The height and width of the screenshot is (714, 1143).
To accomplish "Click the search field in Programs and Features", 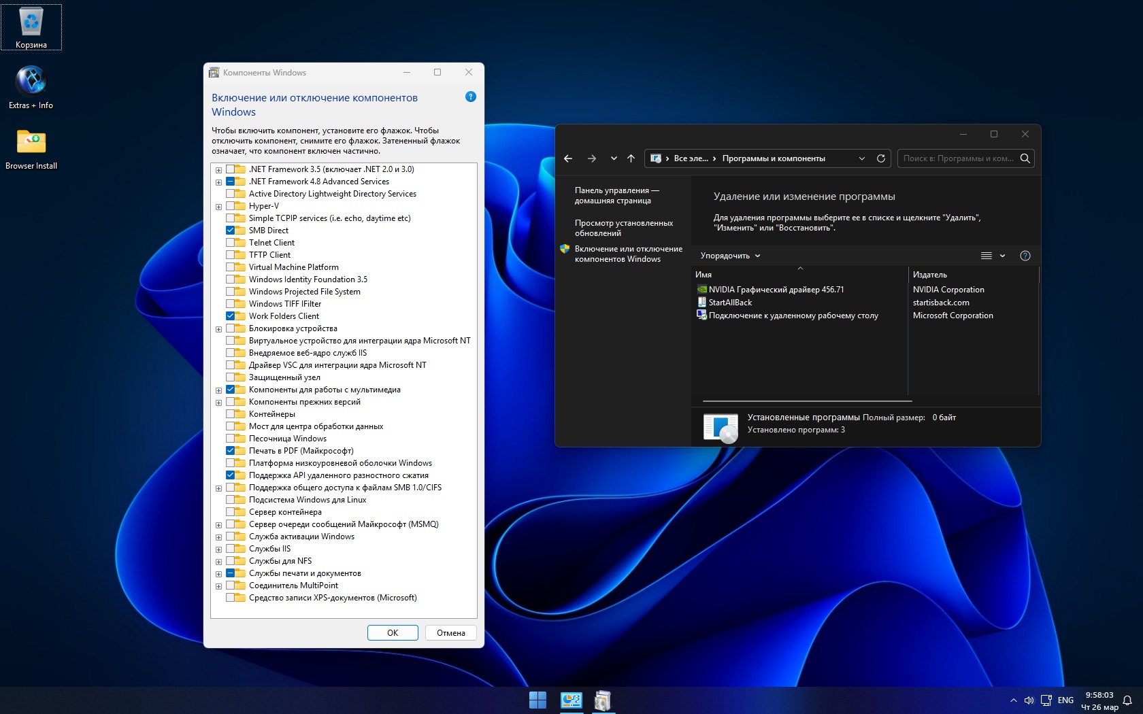I will 958,158.
